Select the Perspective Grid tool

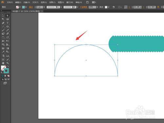(x=8, y=45)
